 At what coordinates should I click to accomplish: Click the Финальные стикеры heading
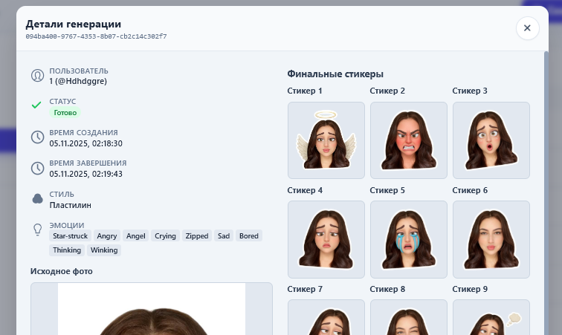(x=335, y=74)
